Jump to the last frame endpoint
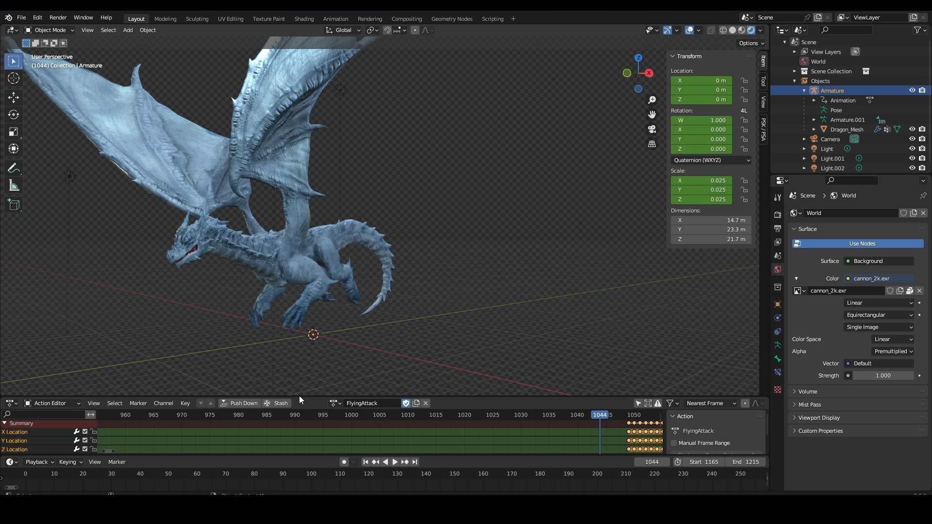Viewport: 932px width, 524px height. pos(415,462)
